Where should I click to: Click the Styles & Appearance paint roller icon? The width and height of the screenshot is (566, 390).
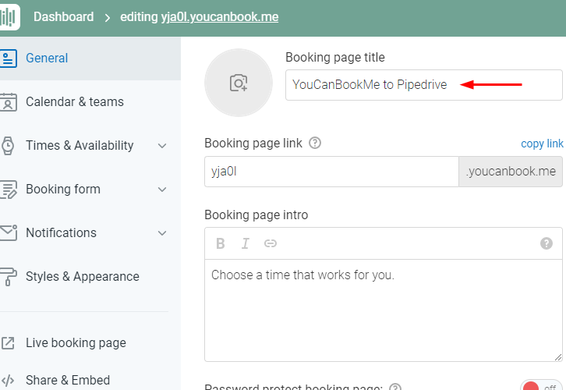8,277
